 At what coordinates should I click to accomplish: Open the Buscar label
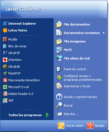(x=68, y=105)
